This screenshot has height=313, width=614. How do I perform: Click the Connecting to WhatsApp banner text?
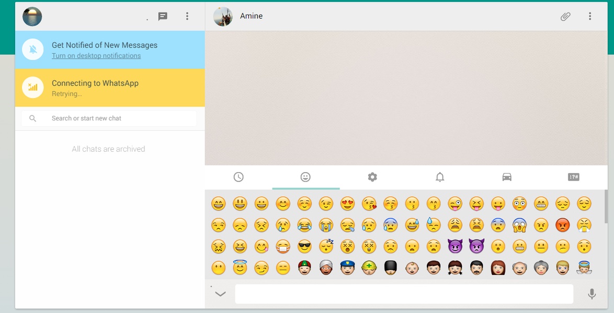(95, 83)
